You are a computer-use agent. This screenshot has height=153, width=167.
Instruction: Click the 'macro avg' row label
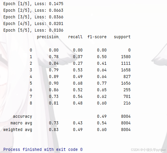pos(21,123)
